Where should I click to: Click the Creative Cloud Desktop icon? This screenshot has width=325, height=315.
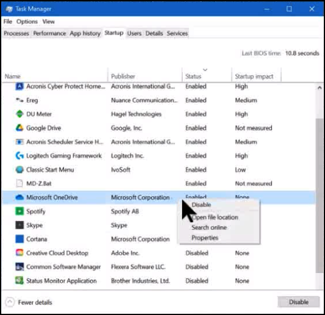coord(19,253)
